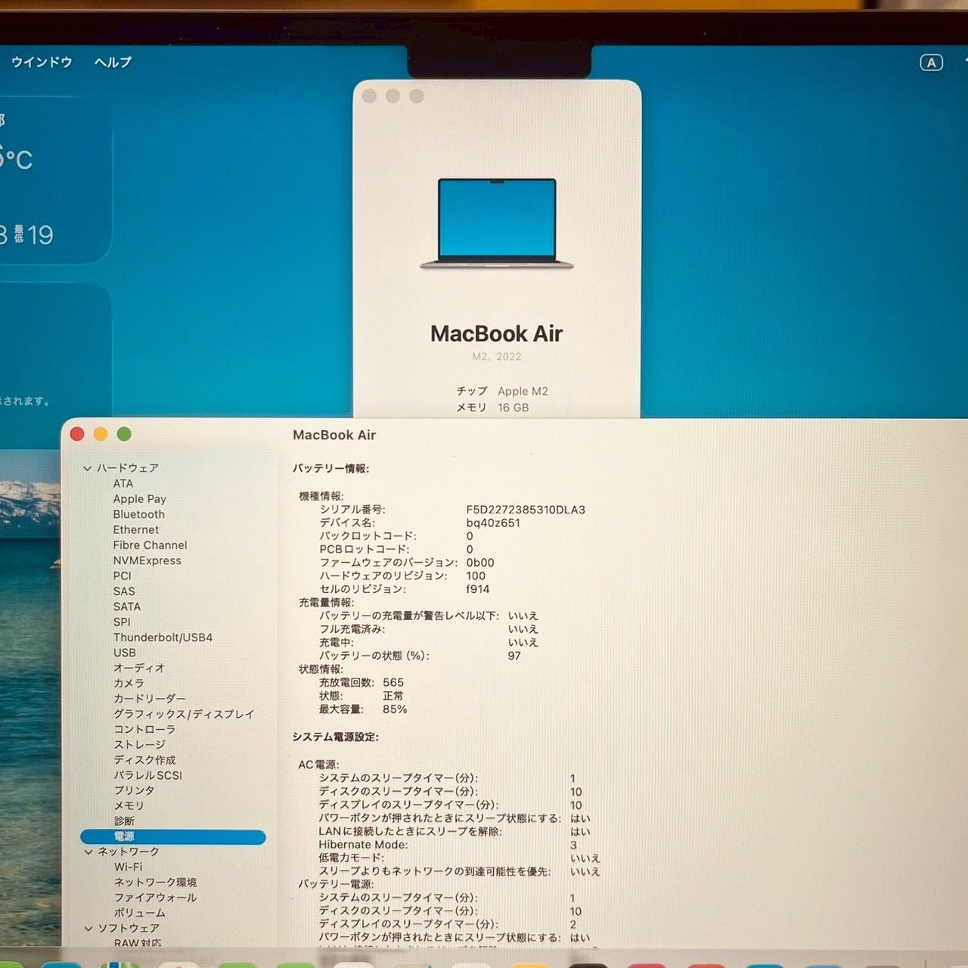Select メモリ in the sidebar
This screenshot has width=968, height=968.
coord(129,805)
